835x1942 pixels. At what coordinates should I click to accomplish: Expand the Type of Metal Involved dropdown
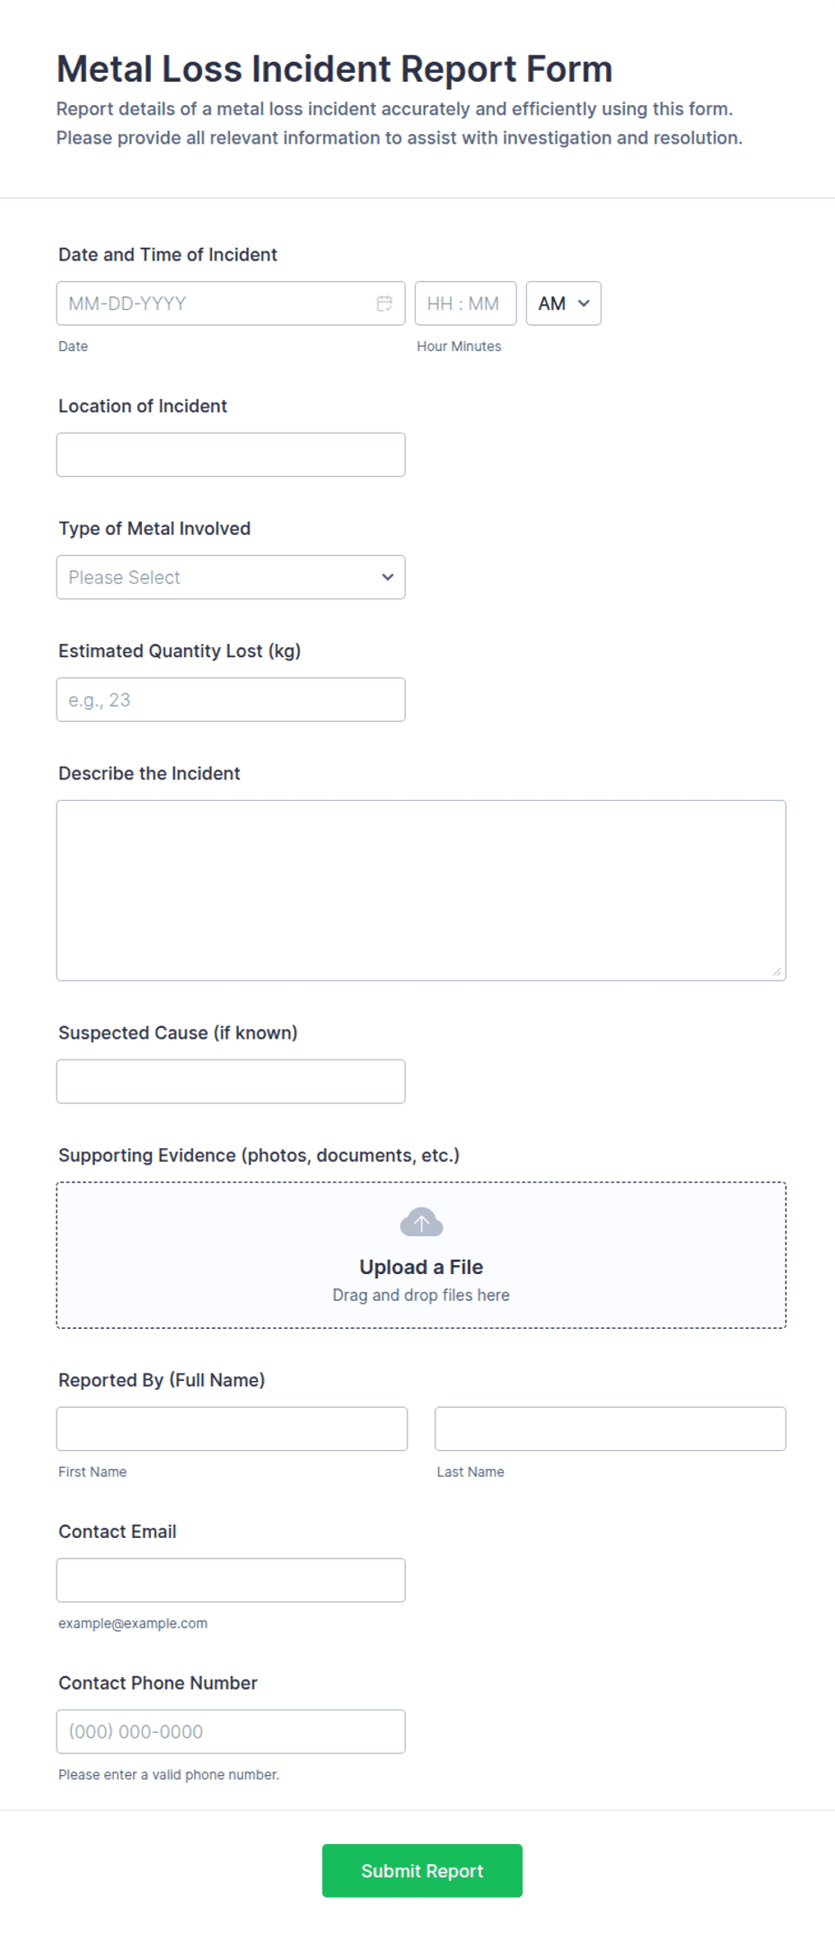click(x=231, y=577)
